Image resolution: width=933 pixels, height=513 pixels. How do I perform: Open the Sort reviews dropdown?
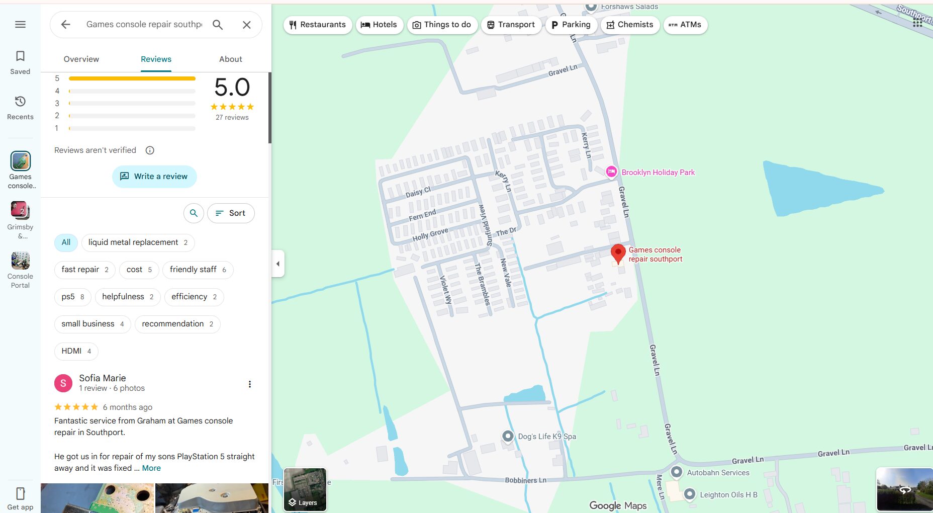231,213
